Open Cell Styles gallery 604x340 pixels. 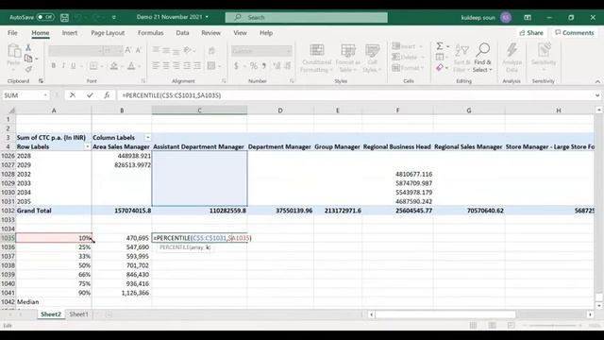coord(372,58)
